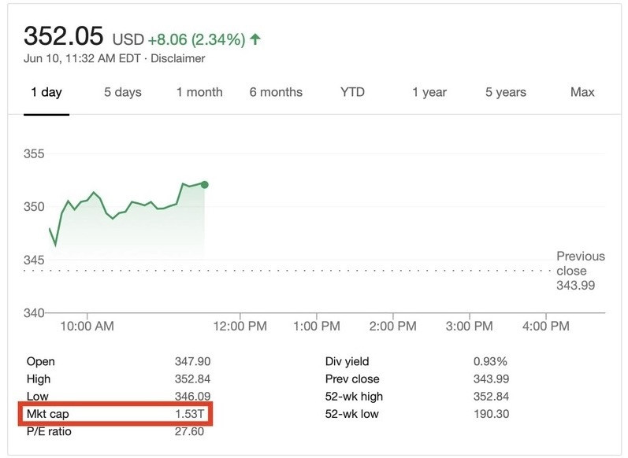Click the current price dot on chart
This screenshot has height=458, width=628.
(205, 184)
